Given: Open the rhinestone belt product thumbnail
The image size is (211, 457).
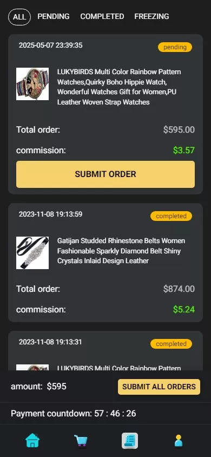Looking at the screenshot, I should point(32,253).
